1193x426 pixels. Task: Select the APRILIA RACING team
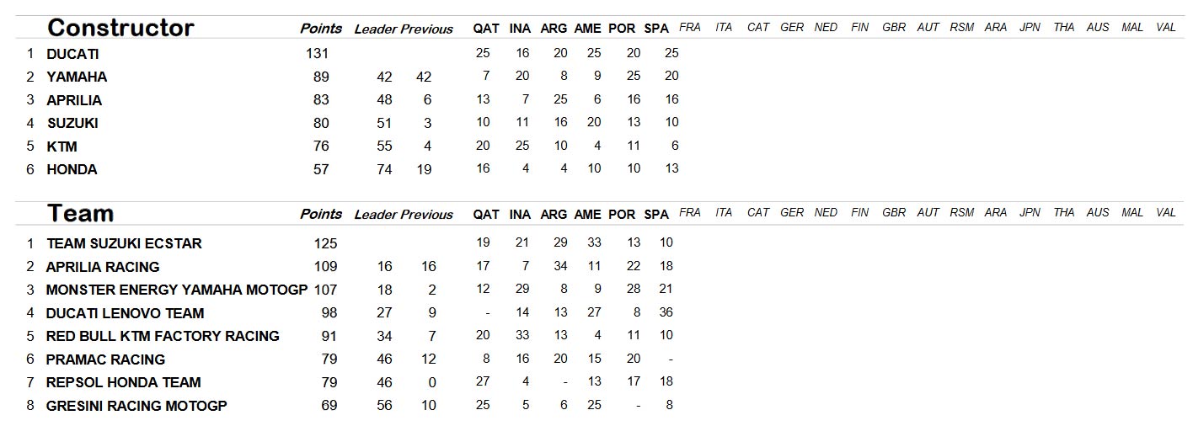[103, 267]
